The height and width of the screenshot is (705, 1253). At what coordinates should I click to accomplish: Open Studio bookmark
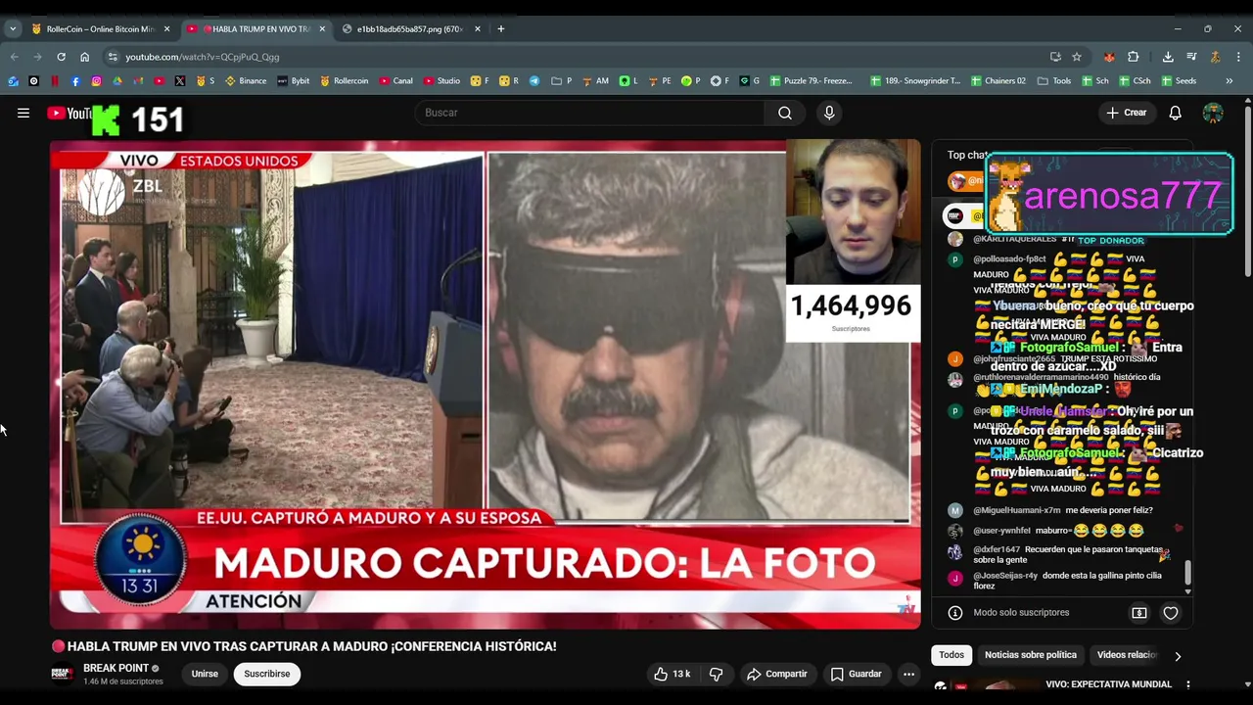coord(441,81)
